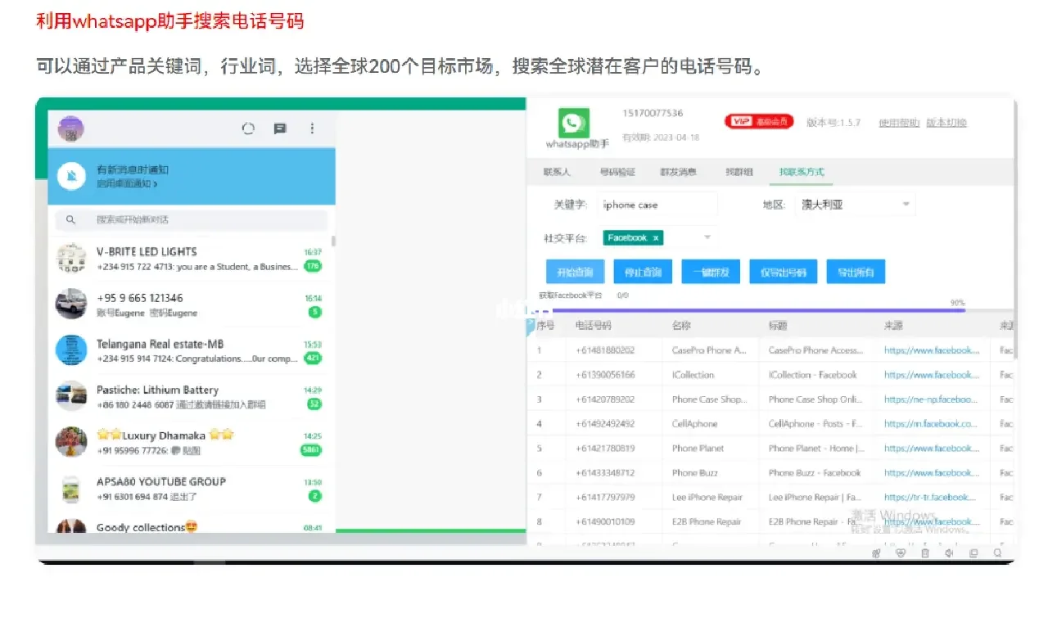1048x618 pixels.
Task: Select the 找联系方式 tab
Action: [x=802, y=172]
